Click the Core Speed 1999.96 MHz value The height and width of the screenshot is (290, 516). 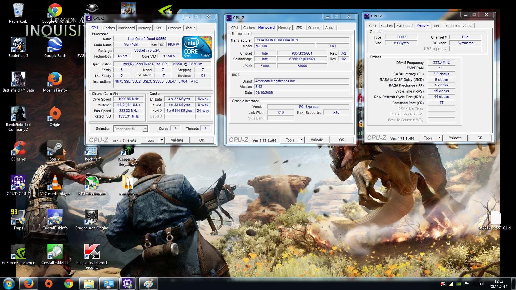[x=128, y=99]
